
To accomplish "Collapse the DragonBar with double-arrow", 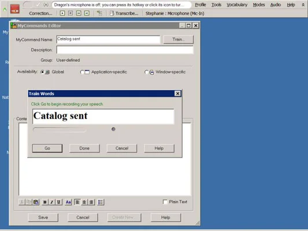I will [x=303, y=5].
